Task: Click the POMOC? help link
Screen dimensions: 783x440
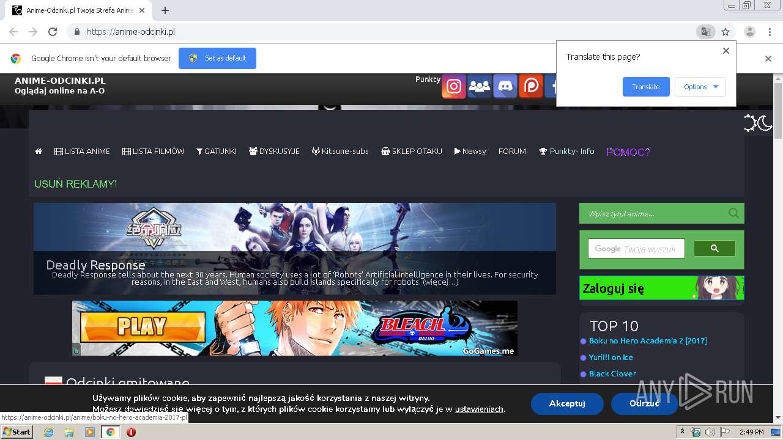Action: click(x=628, y=152)
